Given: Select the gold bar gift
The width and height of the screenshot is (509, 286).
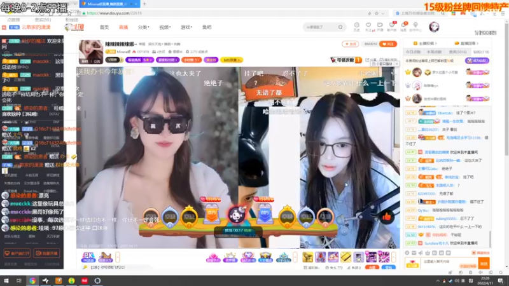Looking at the screenshot, I should [345, 257].
